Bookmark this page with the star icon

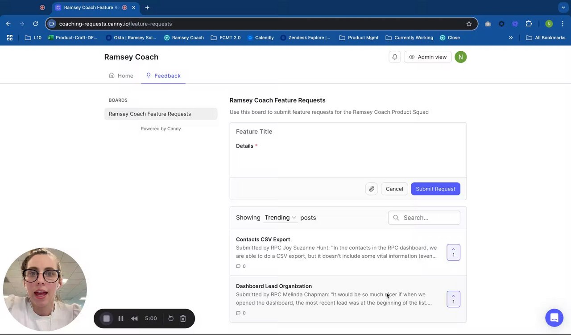point(469,24)
